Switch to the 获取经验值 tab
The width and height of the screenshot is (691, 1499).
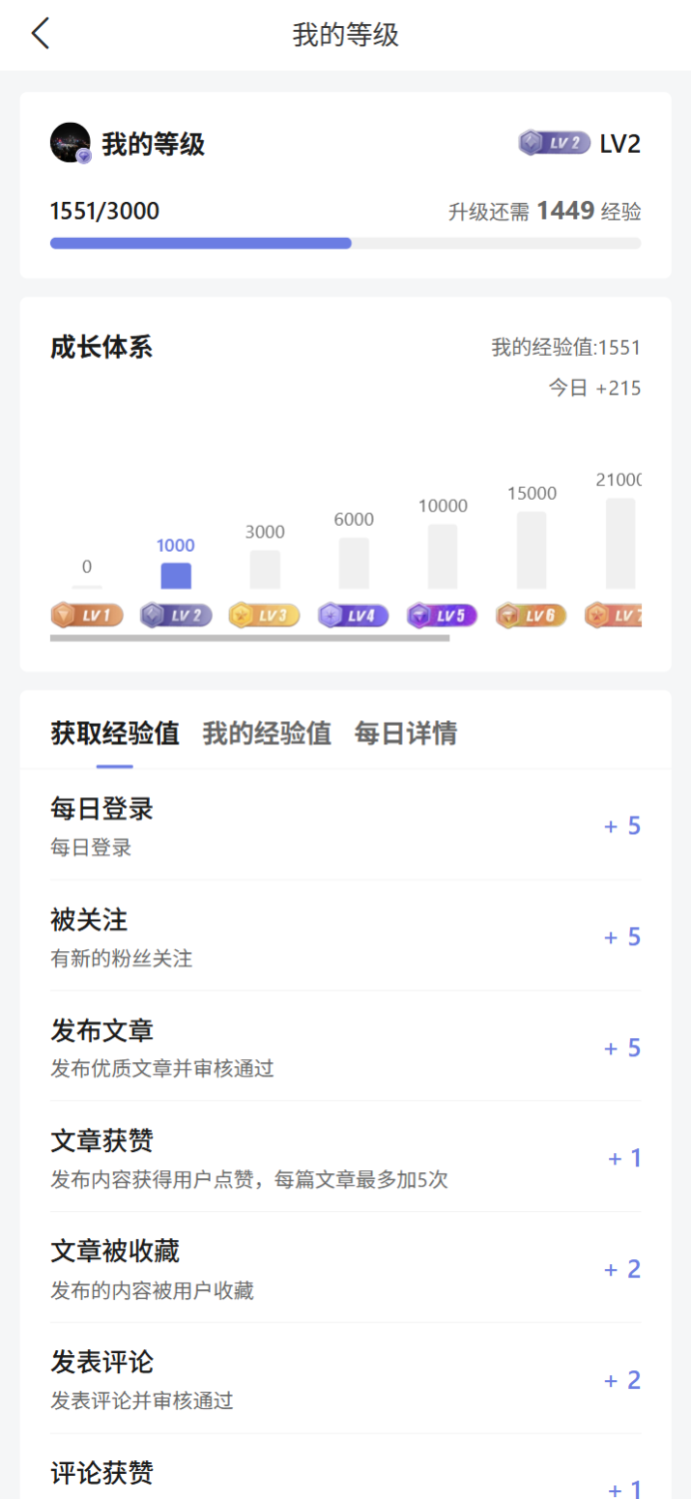[x=115, y=734]
